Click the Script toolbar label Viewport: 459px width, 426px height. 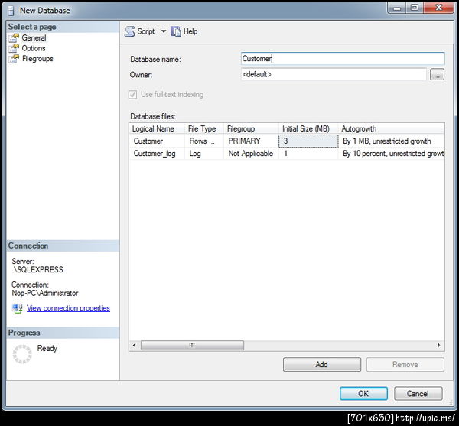(146, 31)
